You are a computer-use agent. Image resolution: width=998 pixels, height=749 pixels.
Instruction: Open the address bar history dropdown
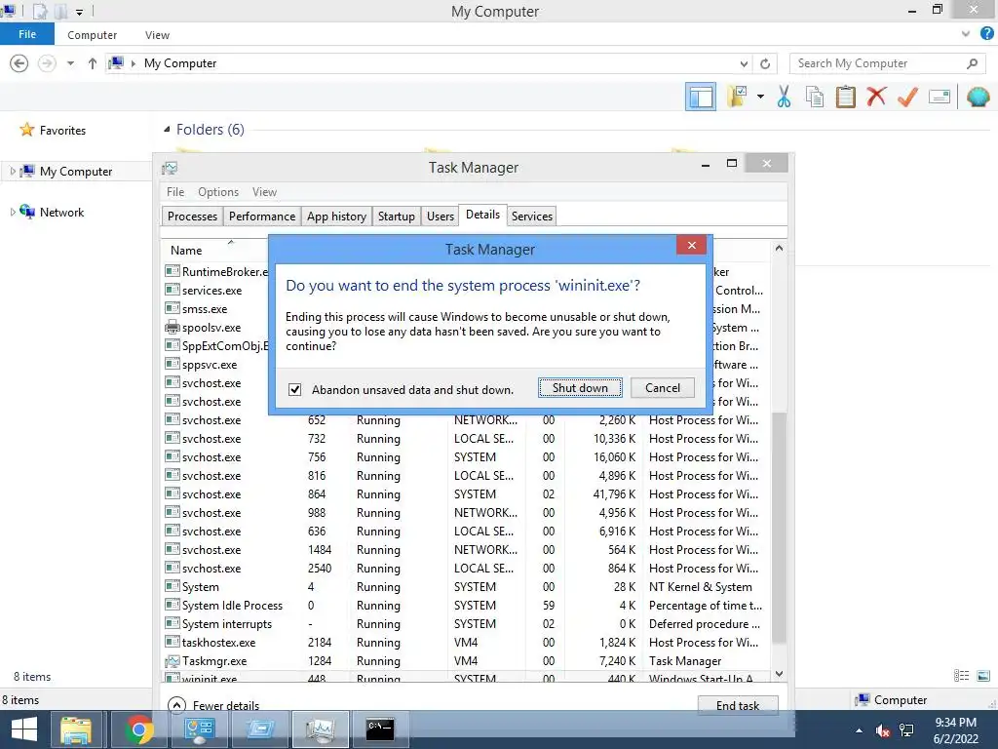(744, 63)
